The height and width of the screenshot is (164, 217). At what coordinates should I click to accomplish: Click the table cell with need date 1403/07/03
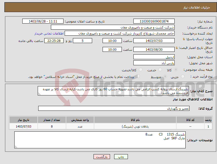[x=24, y=126]
